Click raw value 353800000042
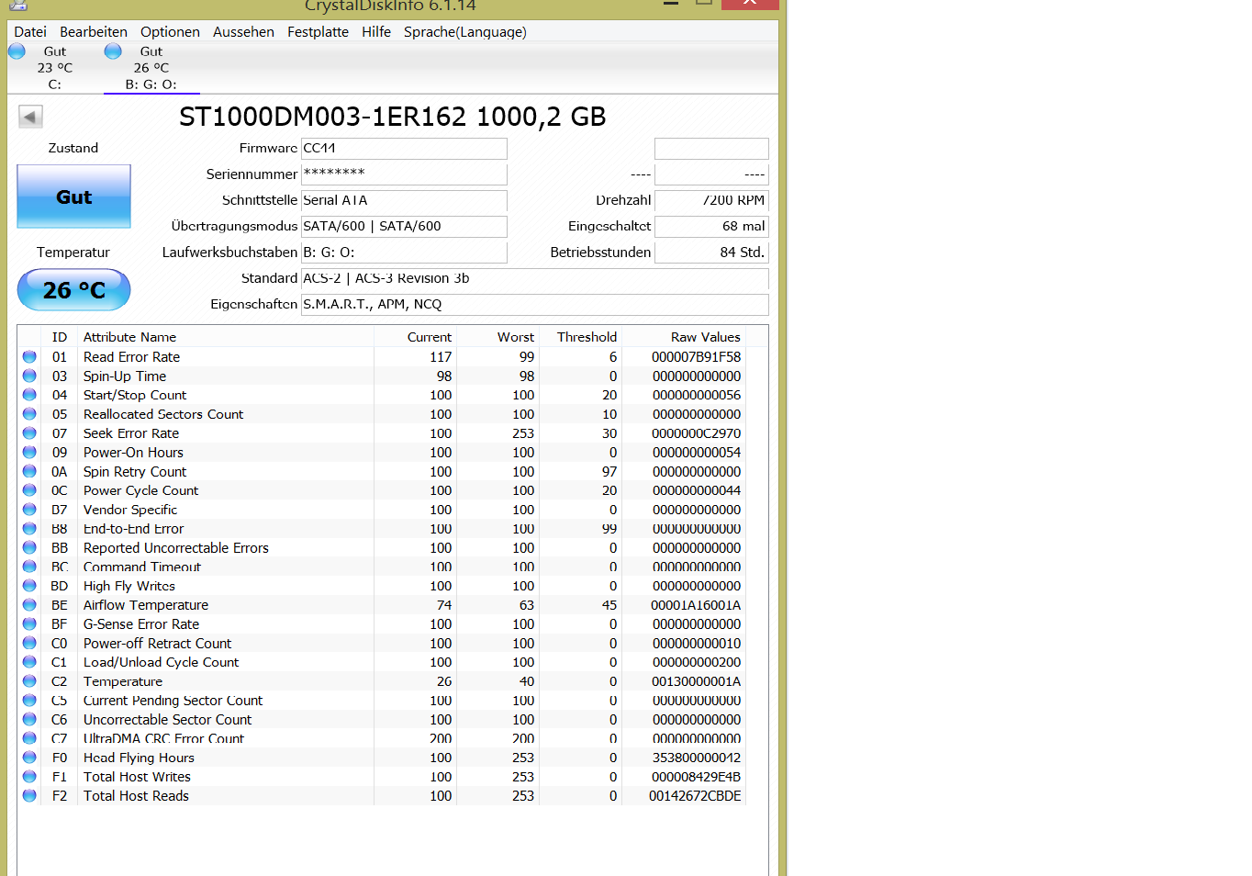This screenshot has width=1252, height=876. point(697,758)
